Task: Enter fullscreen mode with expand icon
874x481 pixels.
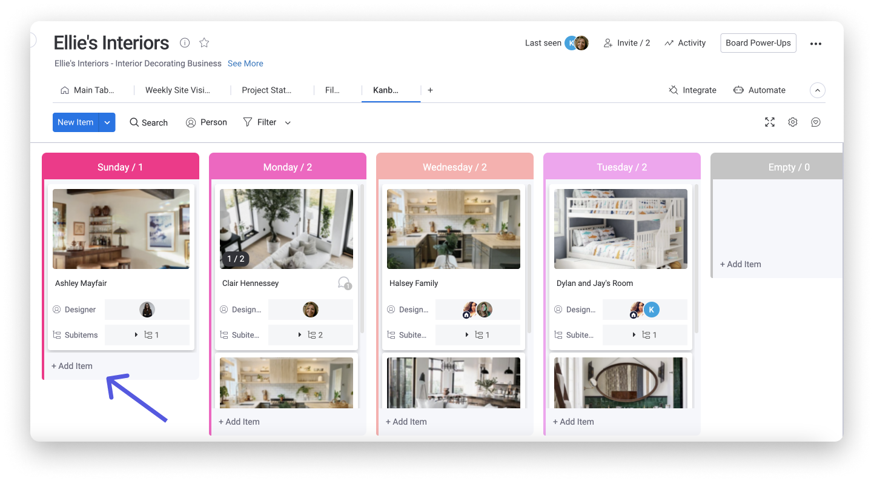Action: tap(770, 122)
